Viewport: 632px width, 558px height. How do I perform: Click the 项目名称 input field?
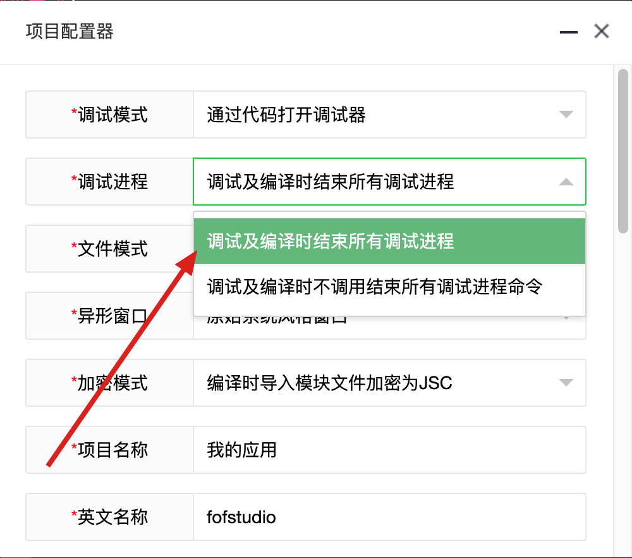[x=389, y=450]
